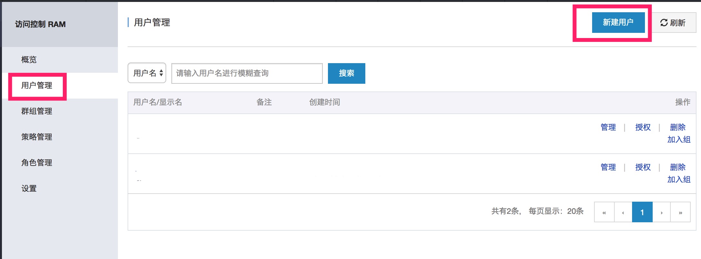Select 用户管理 in the sidebar
This screenshot has width=701, height=259.
tap(37, 85)
